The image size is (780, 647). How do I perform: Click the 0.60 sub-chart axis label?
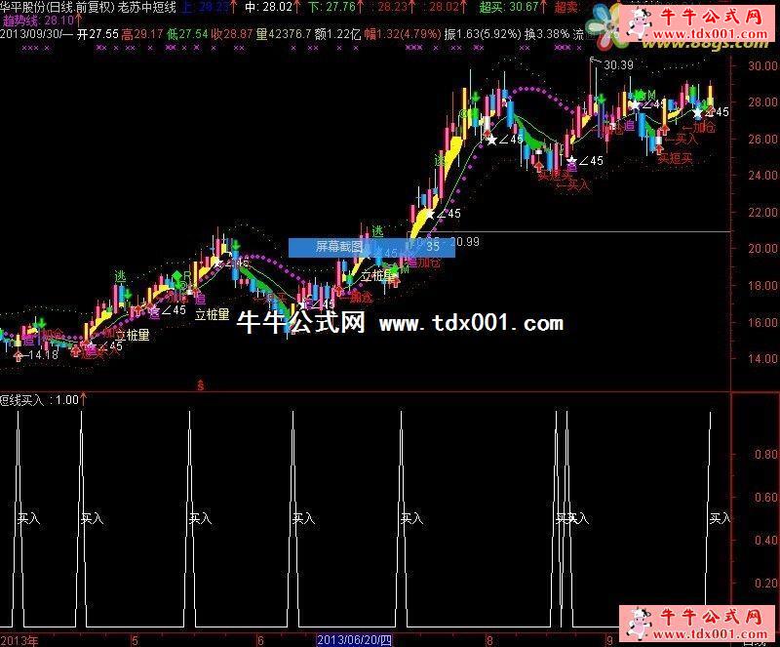[x=766, y=497]
